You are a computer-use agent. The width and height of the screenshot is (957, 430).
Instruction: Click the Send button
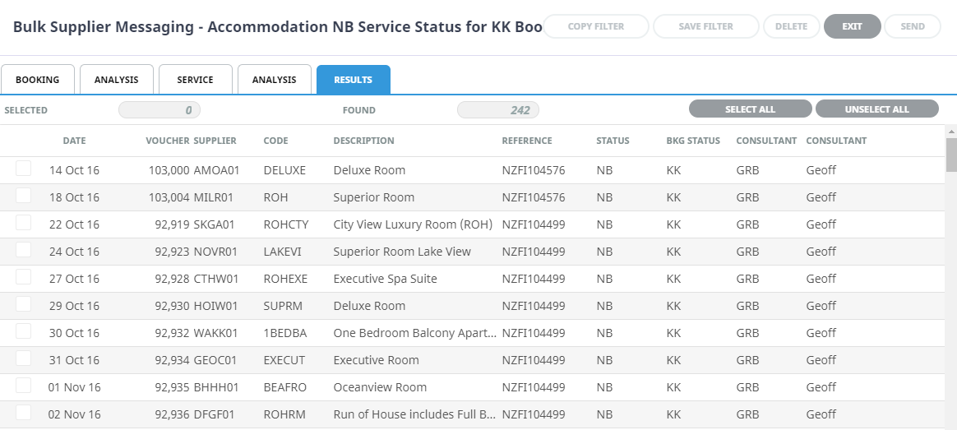pos(913,26)
